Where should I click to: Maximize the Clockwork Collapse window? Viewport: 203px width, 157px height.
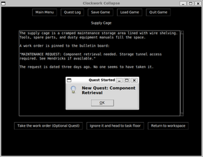point(191,3)
